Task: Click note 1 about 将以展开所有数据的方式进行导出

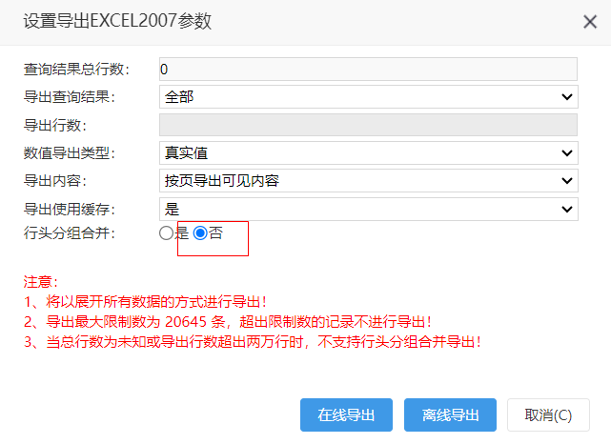Action: (x=145, y=302)
